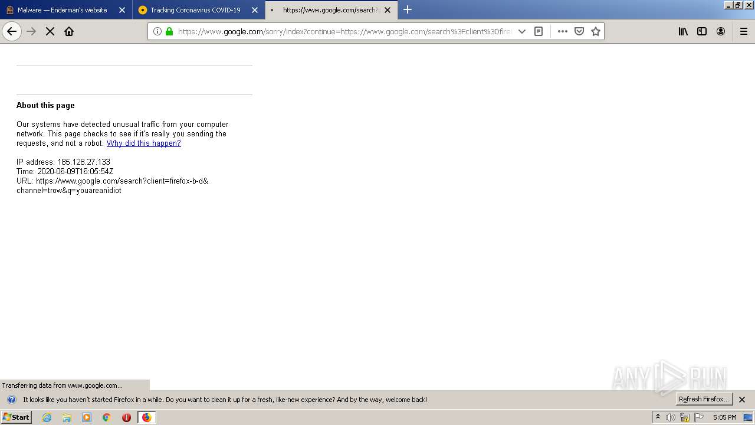Click the Firefox taskbar button

click(146, 417)
